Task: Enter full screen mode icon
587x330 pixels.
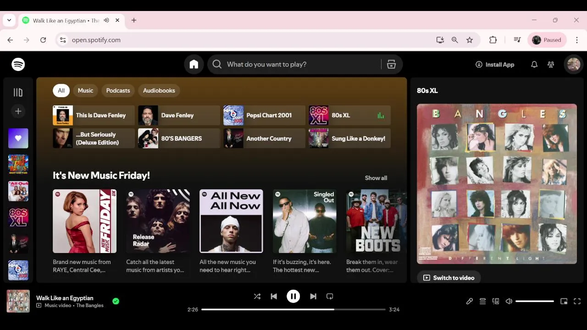Action: [x=577, y=301]
